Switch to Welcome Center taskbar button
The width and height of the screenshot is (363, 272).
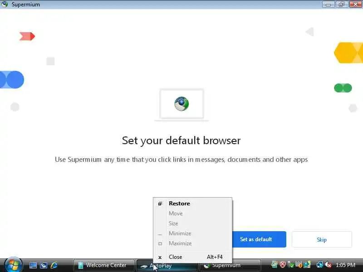(x=104, y=265)
